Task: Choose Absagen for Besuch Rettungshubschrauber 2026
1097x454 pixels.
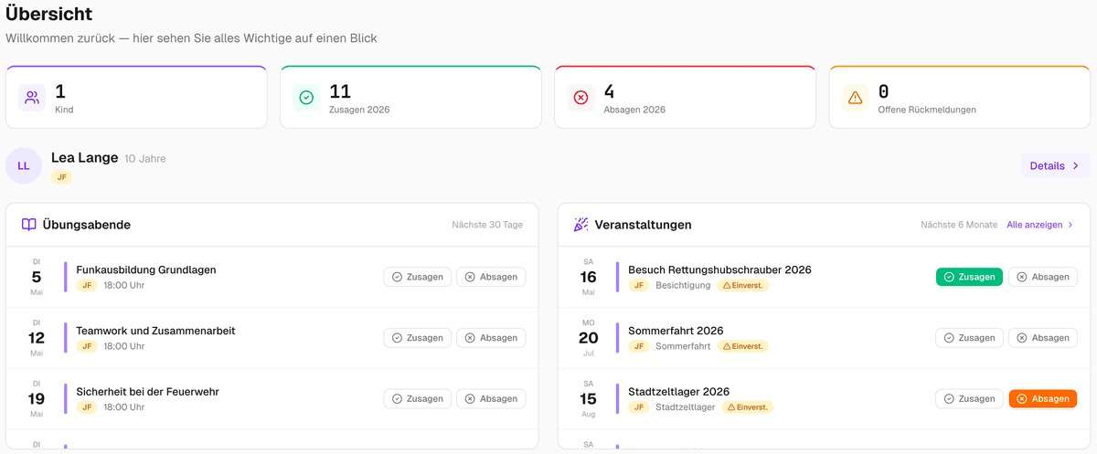Action: point(1043,277)
